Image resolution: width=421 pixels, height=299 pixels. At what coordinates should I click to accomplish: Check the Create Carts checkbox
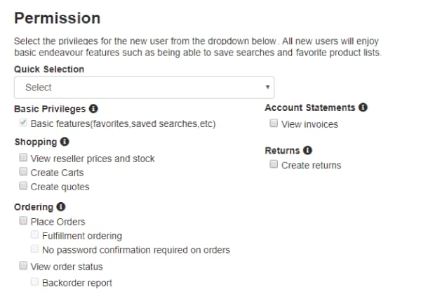[24, 172]
